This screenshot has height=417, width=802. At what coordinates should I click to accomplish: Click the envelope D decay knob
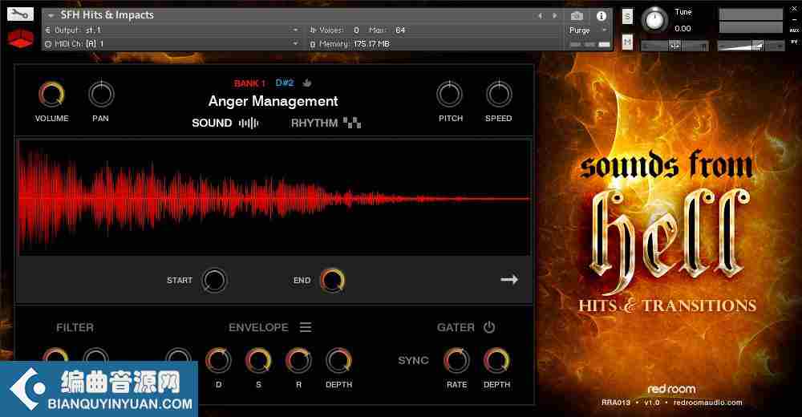tap(218, 360)
